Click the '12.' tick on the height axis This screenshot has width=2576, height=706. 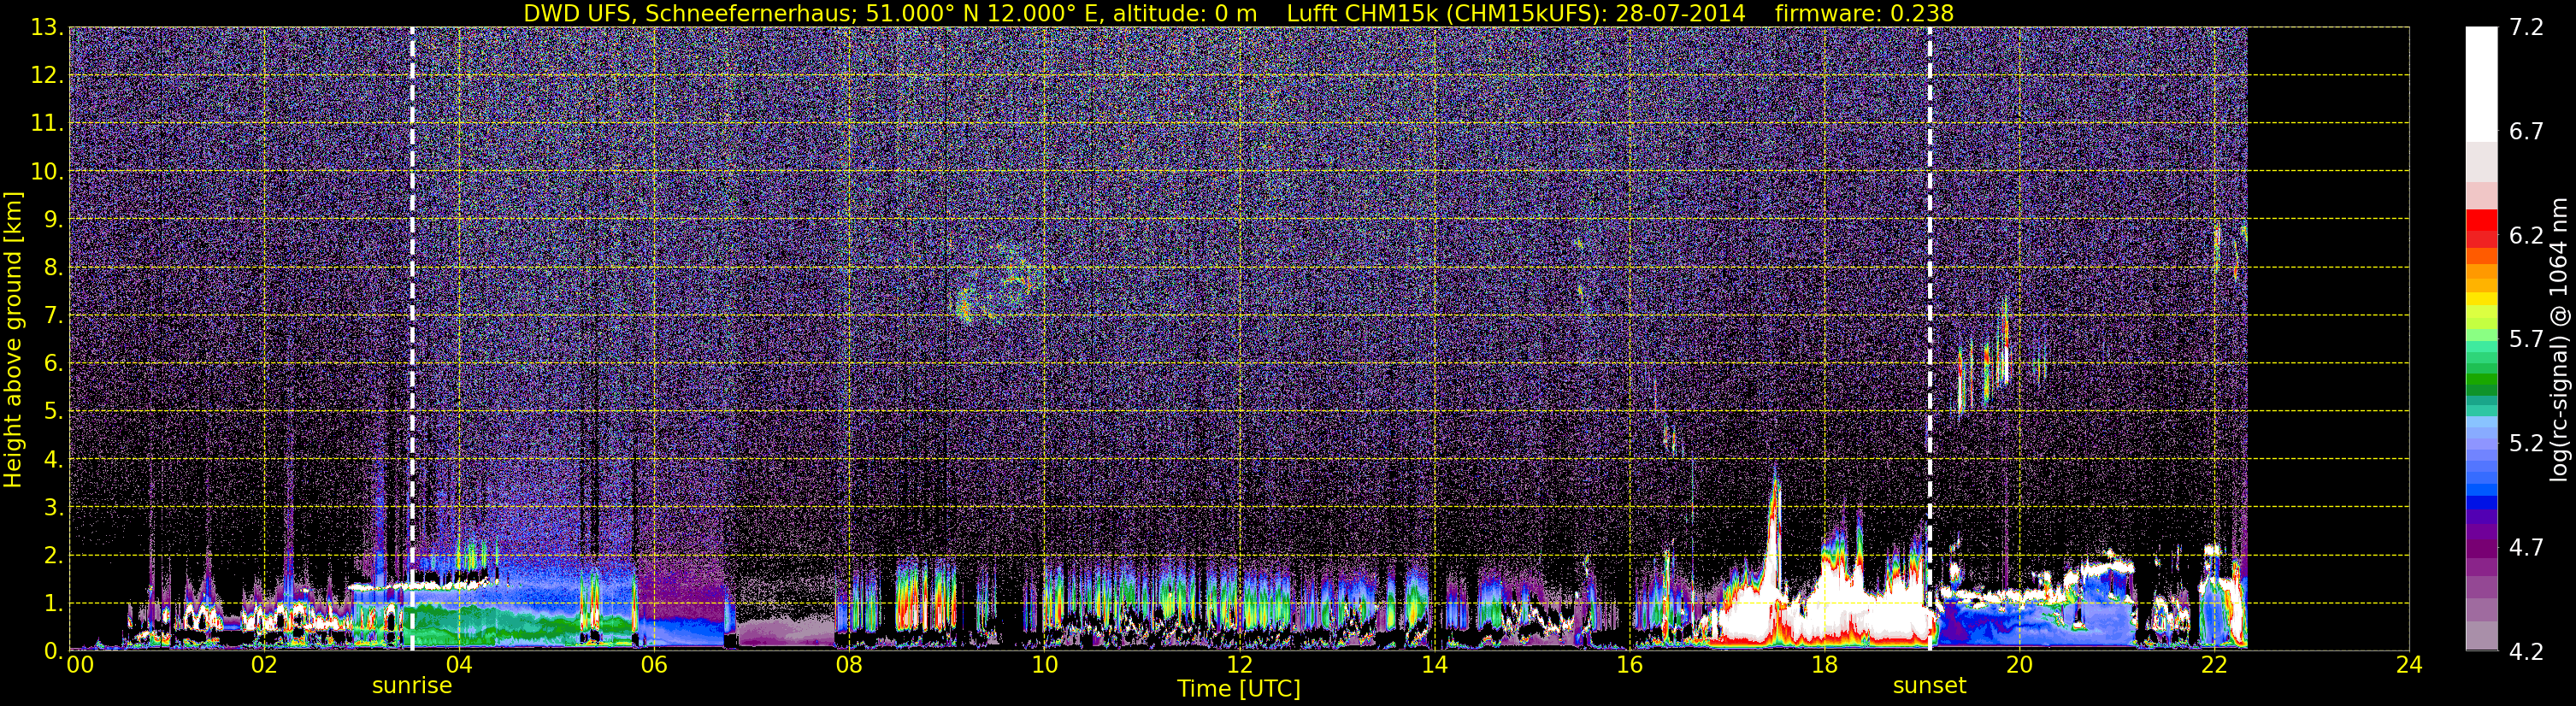pos(48,76)
